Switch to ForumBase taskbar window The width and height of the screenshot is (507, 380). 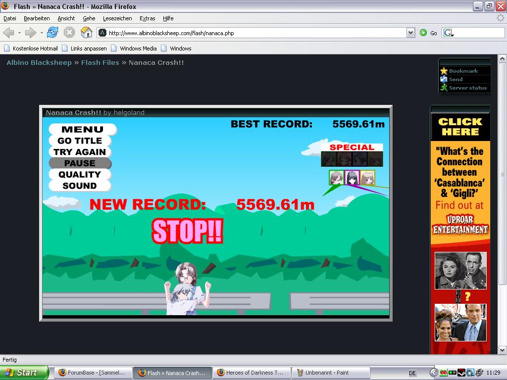coord(93,373)
